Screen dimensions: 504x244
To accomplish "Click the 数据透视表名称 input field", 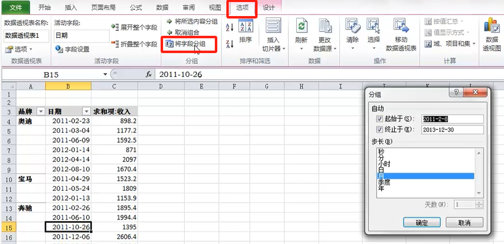I will 26,36.
